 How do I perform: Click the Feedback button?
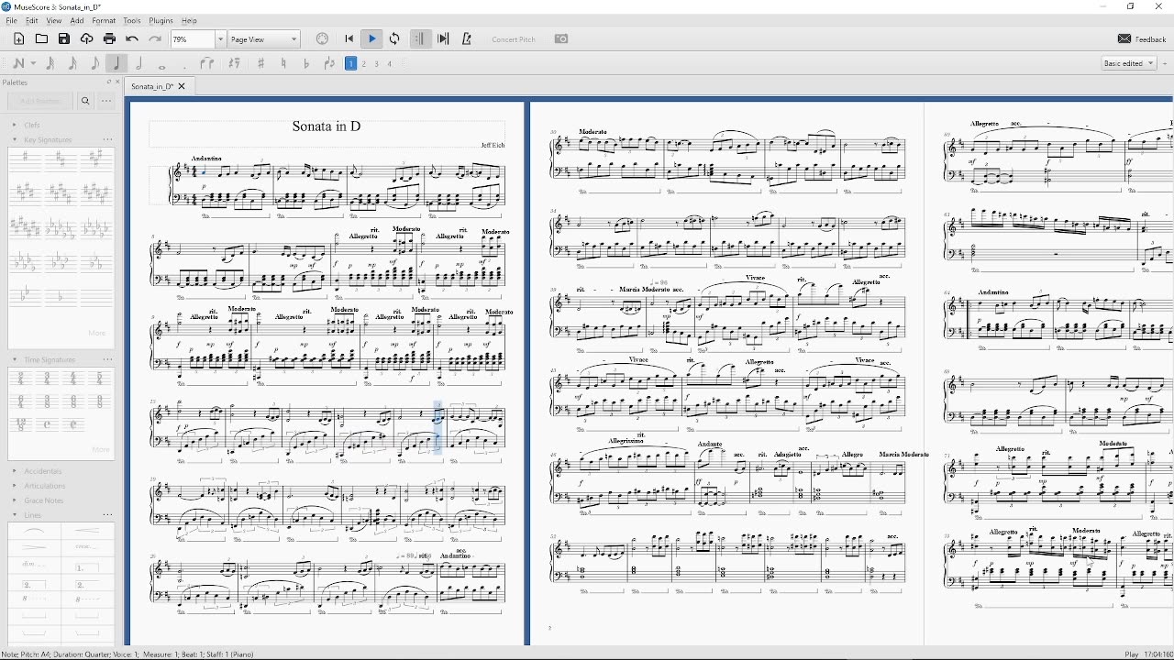pos(1142,39)
